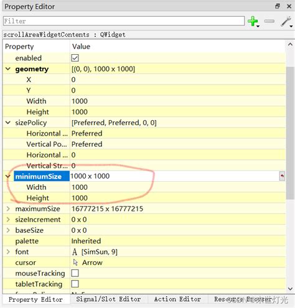Close the Property Editor panel
295x308 pixels.
[289, 6]
